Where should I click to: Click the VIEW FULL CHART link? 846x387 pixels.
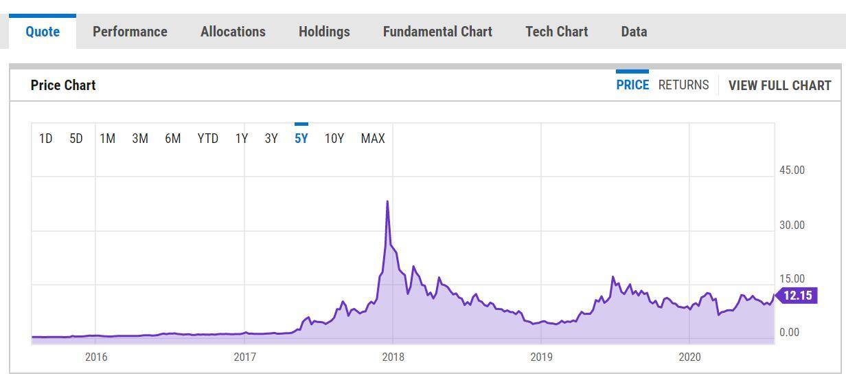[x=779, y=85]
